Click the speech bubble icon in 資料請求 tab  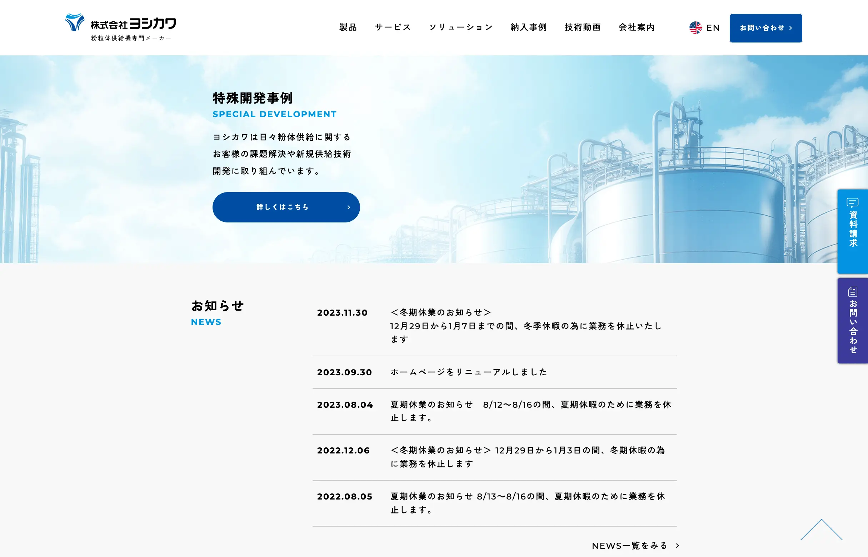tap(852, 202)
